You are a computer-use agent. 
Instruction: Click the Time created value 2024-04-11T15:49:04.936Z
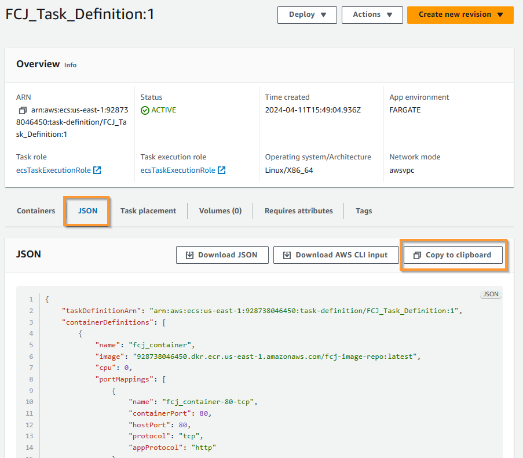pos(313,110)
